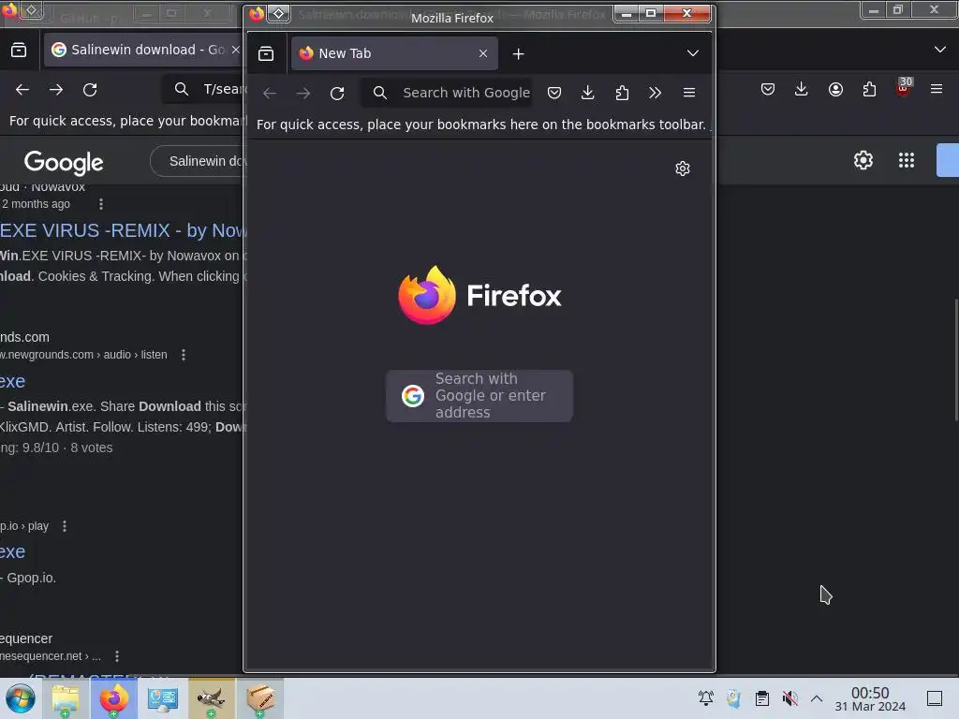Close the 'Salinewin download' tab
Viewport: 959px width, 719px height.
pos(235,50)
